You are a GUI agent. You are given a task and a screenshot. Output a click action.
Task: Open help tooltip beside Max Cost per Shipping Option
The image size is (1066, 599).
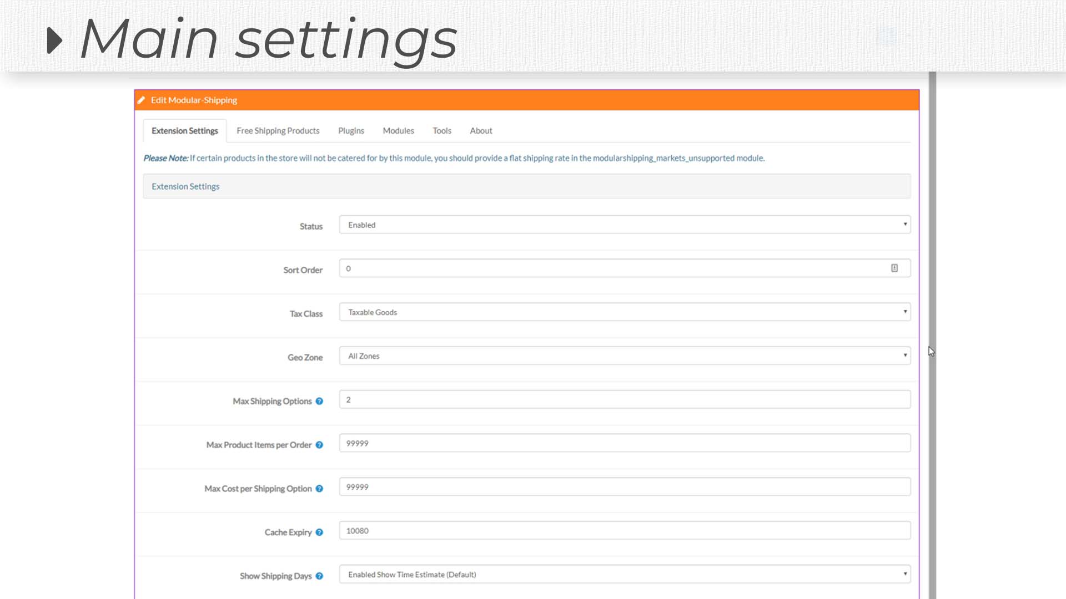pyautogui.click(x=319, y=489)
